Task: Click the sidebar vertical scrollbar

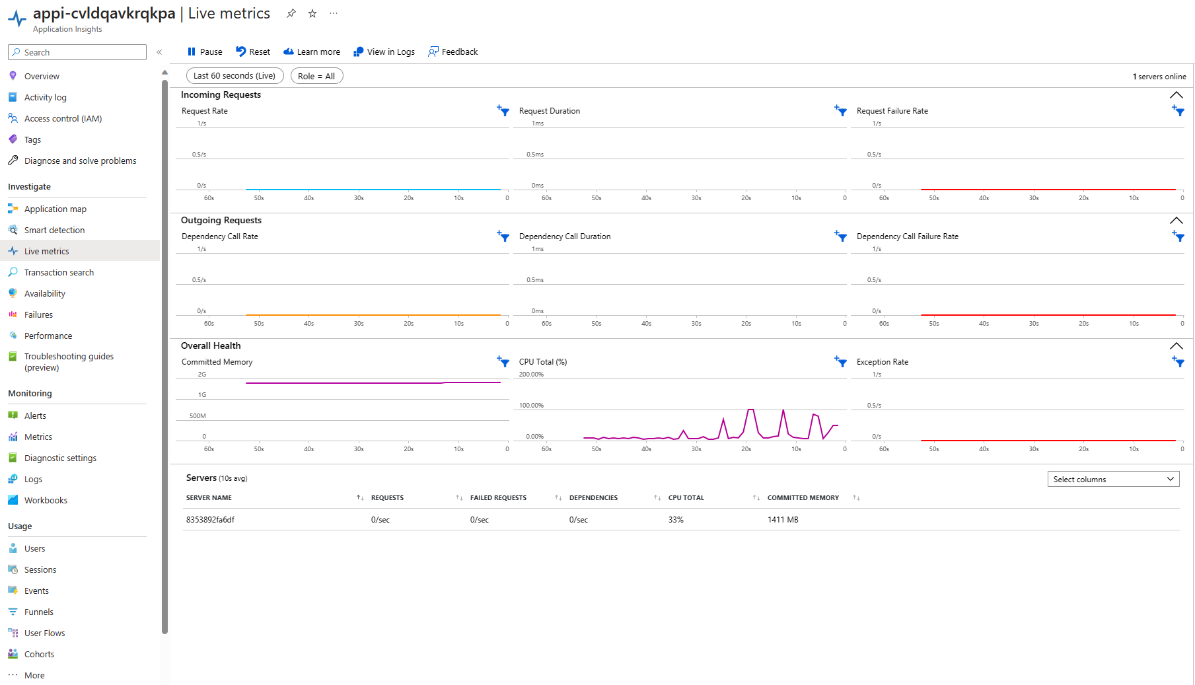Action: click(164, 357)
